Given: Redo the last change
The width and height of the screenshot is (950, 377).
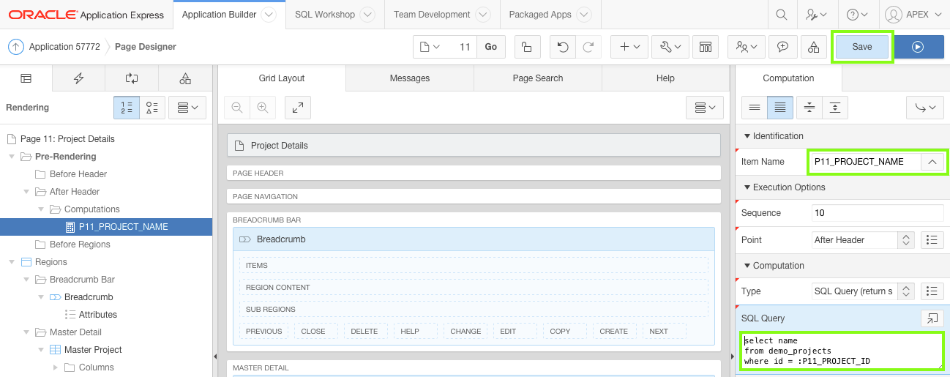Looking at the screenshot, I should [x=588, y=47].
